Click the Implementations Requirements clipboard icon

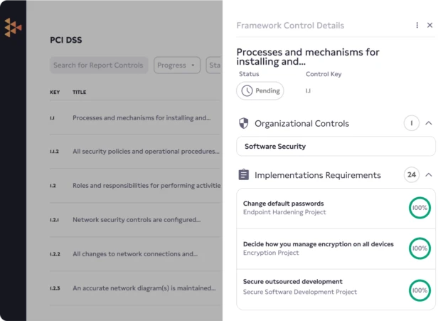(244, 175)
